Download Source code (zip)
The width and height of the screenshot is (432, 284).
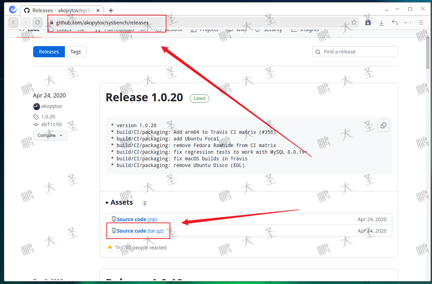[137, 219]
